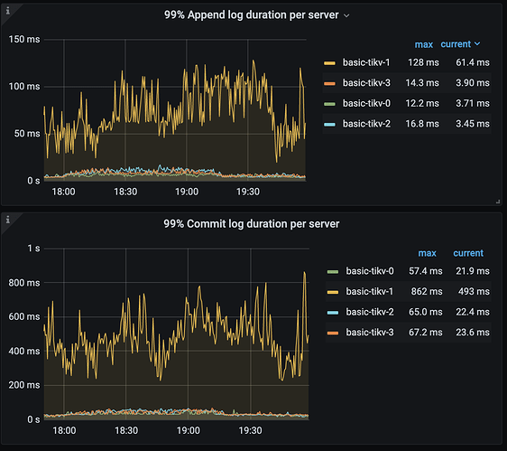Click the '99% Commit log duration per server' title
Viewport: 507px width, 451px height.
click(251, 224)
